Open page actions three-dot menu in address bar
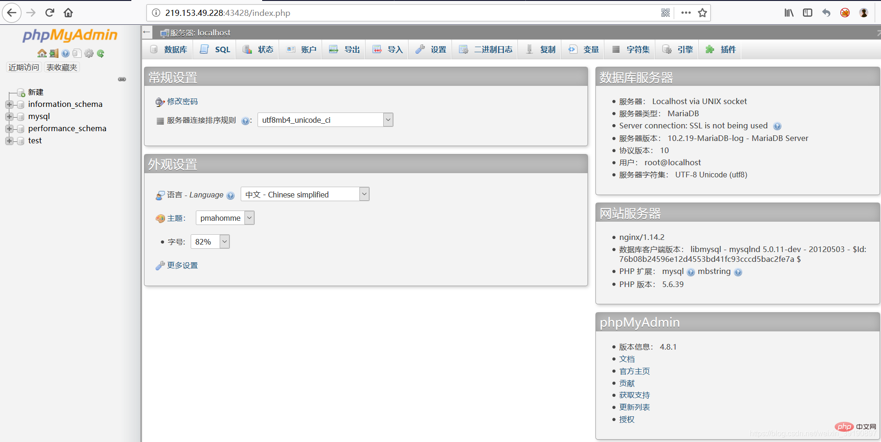 pyautogui.click(x=686, y=13)
